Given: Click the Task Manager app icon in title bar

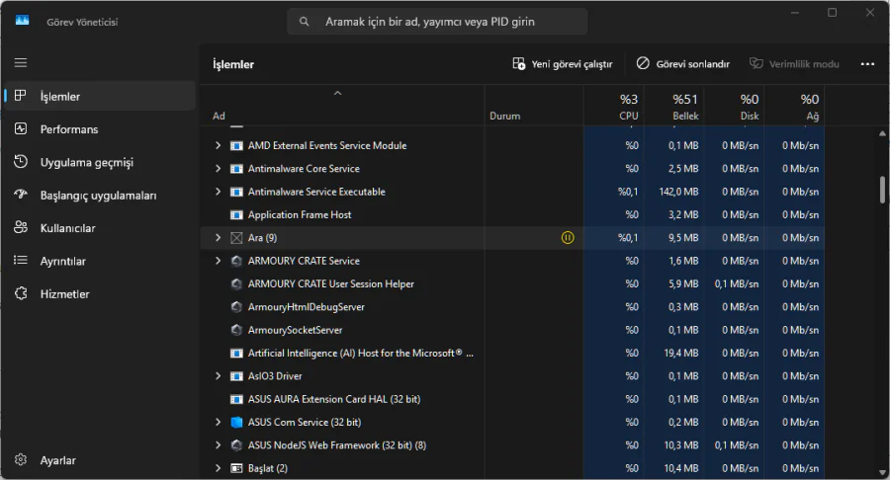Looking at the screenshot, I should tap(22, 21).
